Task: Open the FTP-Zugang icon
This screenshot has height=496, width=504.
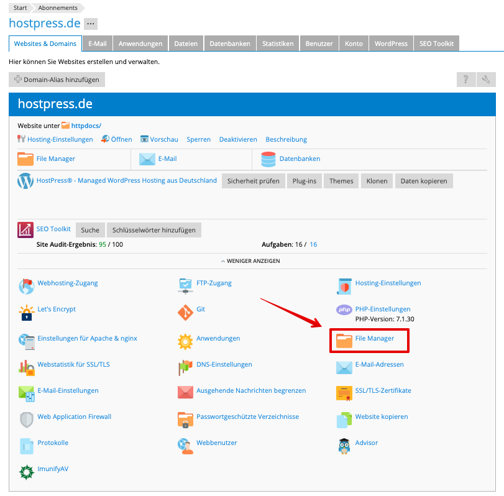Action: tap(185, 286)
